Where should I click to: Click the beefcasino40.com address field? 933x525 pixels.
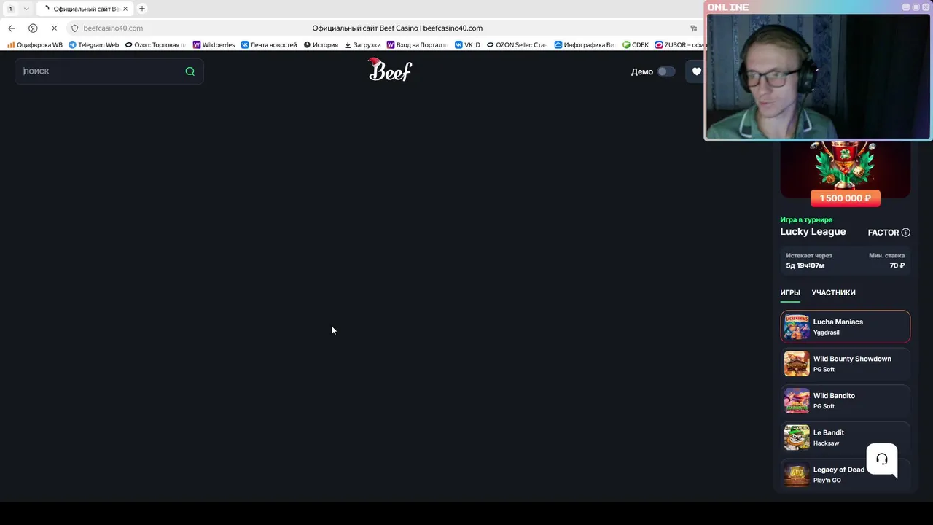pyautogui.click(x=113, y=28)
